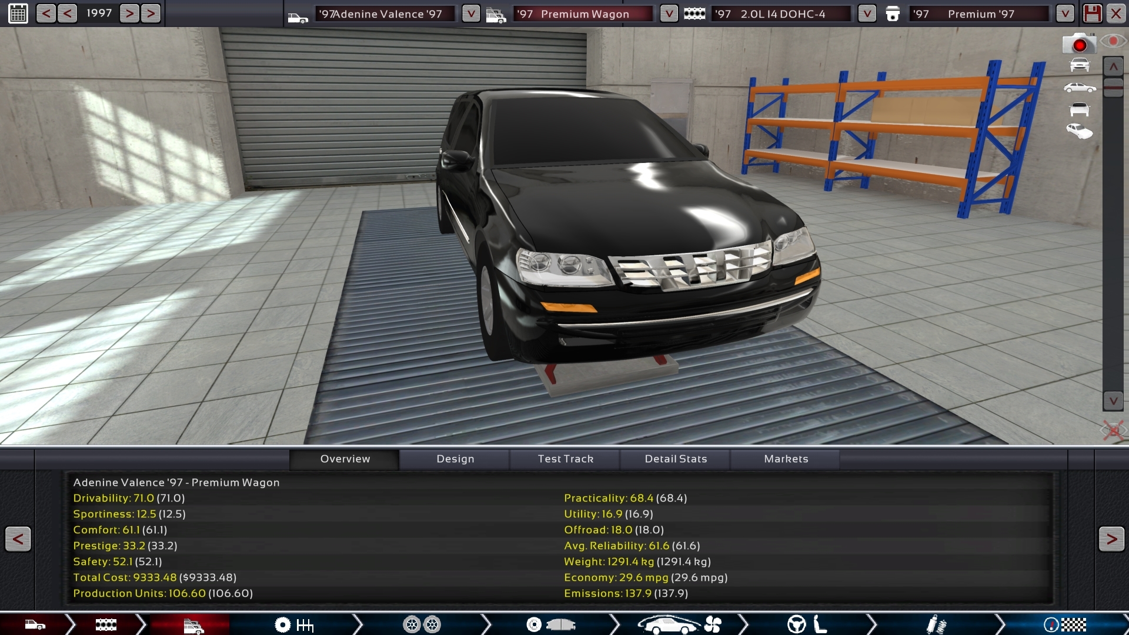This screenshot has width=1129, height=635.
Task: Expand the 2.0L I4 DOHC-4 engine dropdown
Action: coord(867,14)
